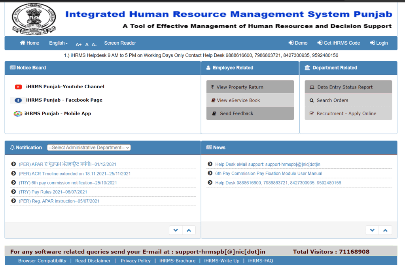This screenshot has width=405, height=276.
Task: Click the rupee icon beside View Property Return
Action: tap(212, 87)
